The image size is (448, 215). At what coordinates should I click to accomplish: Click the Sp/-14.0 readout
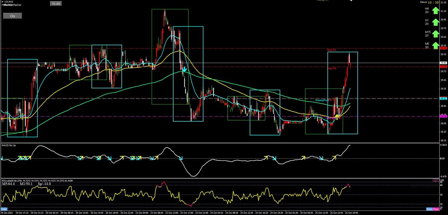click(44, 184)
